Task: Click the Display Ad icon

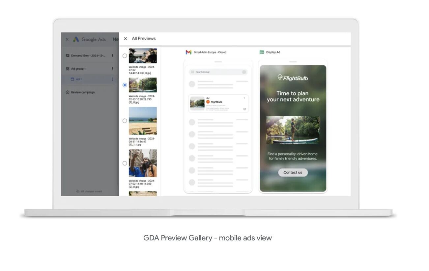Action: (262, 52)
